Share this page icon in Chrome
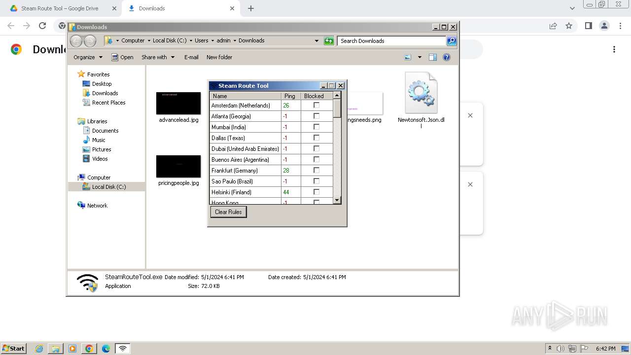The image size is (631, 355). (x=553, y=26)
